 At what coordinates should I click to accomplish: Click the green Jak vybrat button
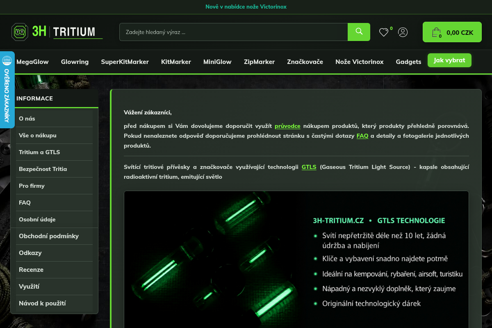(449, 60)
